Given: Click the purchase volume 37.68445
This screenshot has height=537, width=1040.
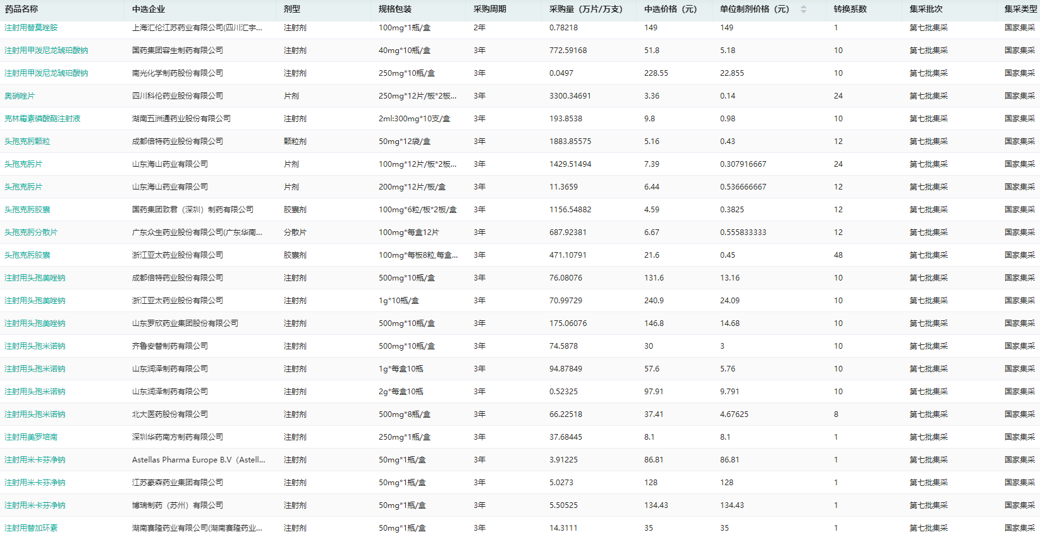Looking at the screenshot, I should coord(566,437).
